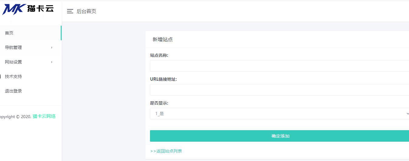Viewport: 409px width, 161px height.
Task: Focus the 站点名称 input field
Action: (x=279, y=66)
